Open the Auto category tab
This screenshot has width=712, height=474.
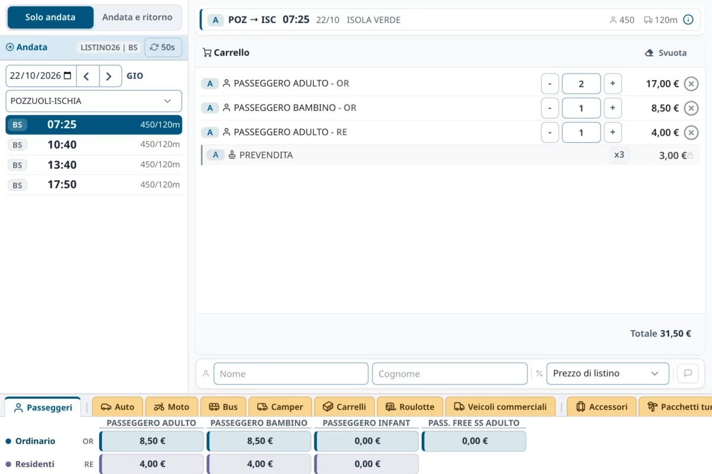[x=117, y=406]
